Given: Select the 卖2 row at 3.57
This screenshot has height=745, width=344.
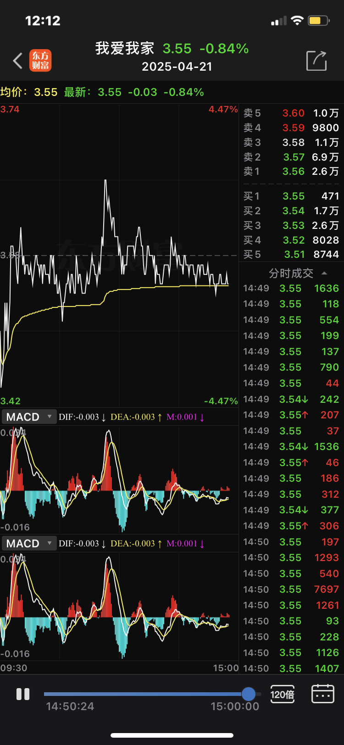Looking at the screenshot, I should 291,157.
